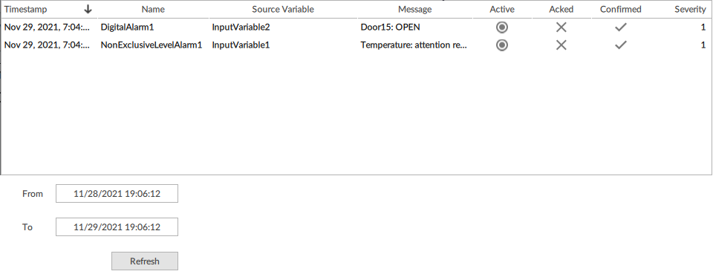
Task: Sort by the Message column header
Action: [414, 9]
